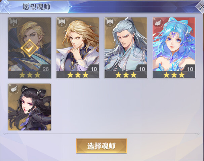Select the silver-haired swordsman portrait
The height and width of the screenshot is (161, 204).
point(126,48)
